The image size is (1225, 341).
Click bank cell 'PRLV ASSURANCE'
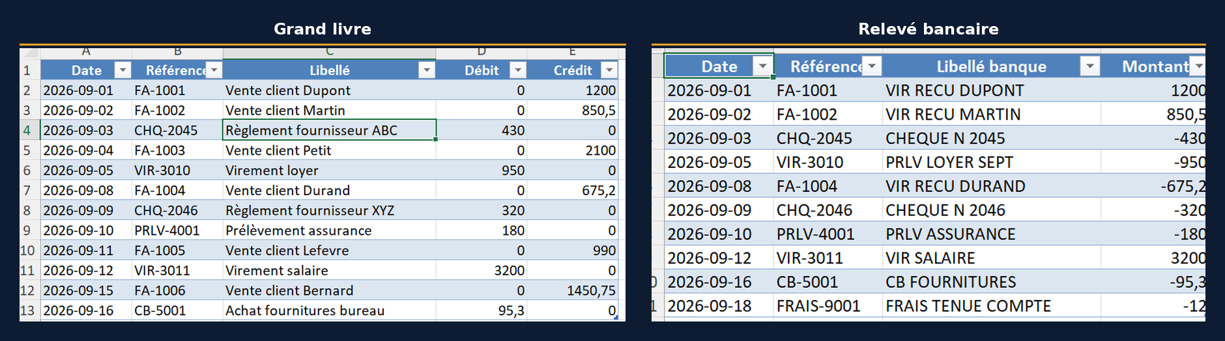pos(991,234)
